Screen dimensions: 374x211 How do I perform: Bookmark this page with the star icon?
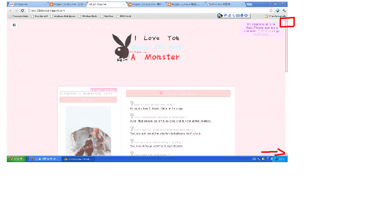[x=271, y=10]
